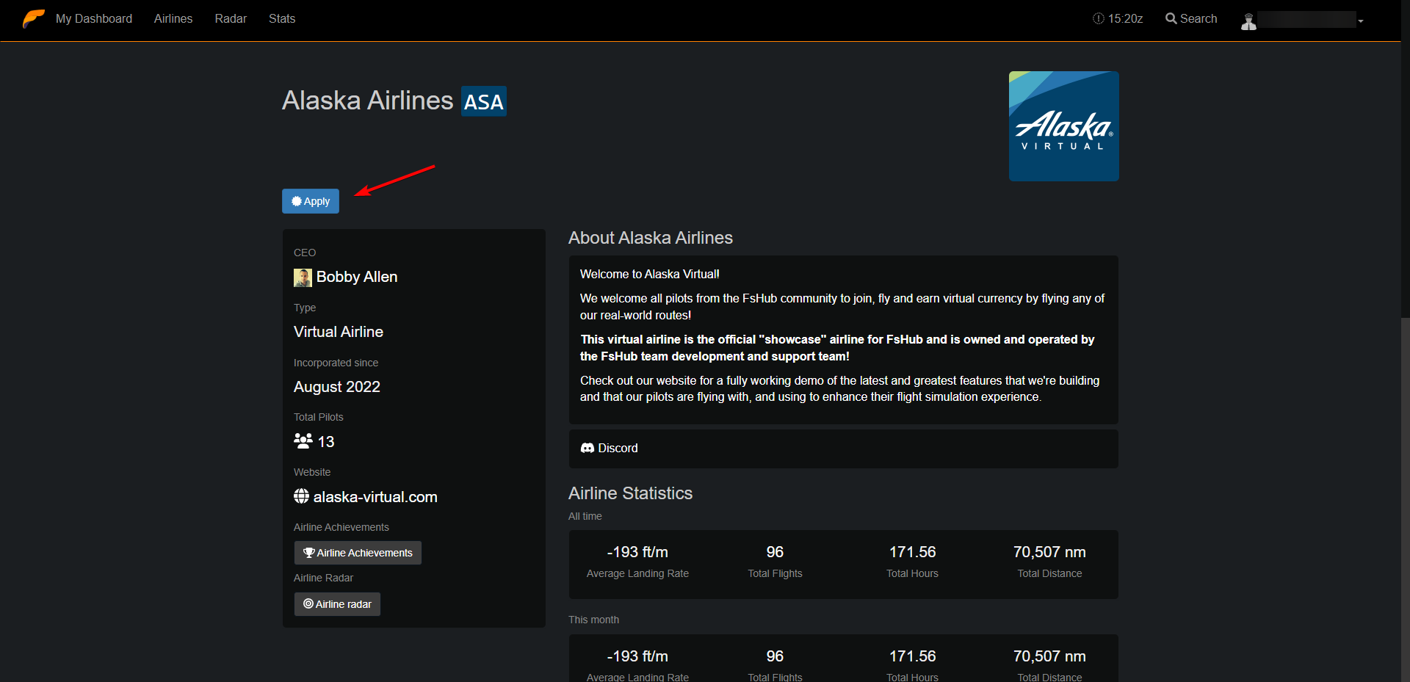
Task: Click all-time Total Hours value 171.56
Action: (x=913, y=552)
